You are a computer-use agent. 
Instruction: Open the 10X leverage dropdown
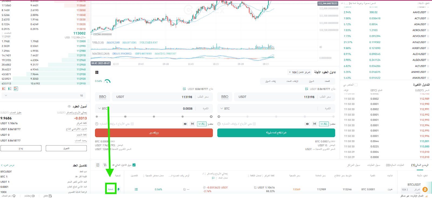tap(300, 72)
